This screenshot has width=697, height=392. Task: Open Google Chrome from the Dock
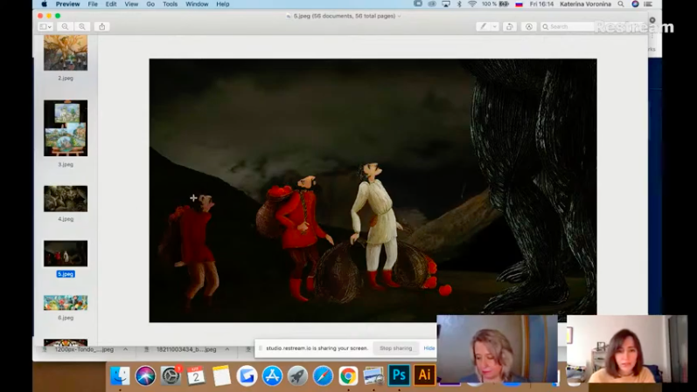click(348, 375)
